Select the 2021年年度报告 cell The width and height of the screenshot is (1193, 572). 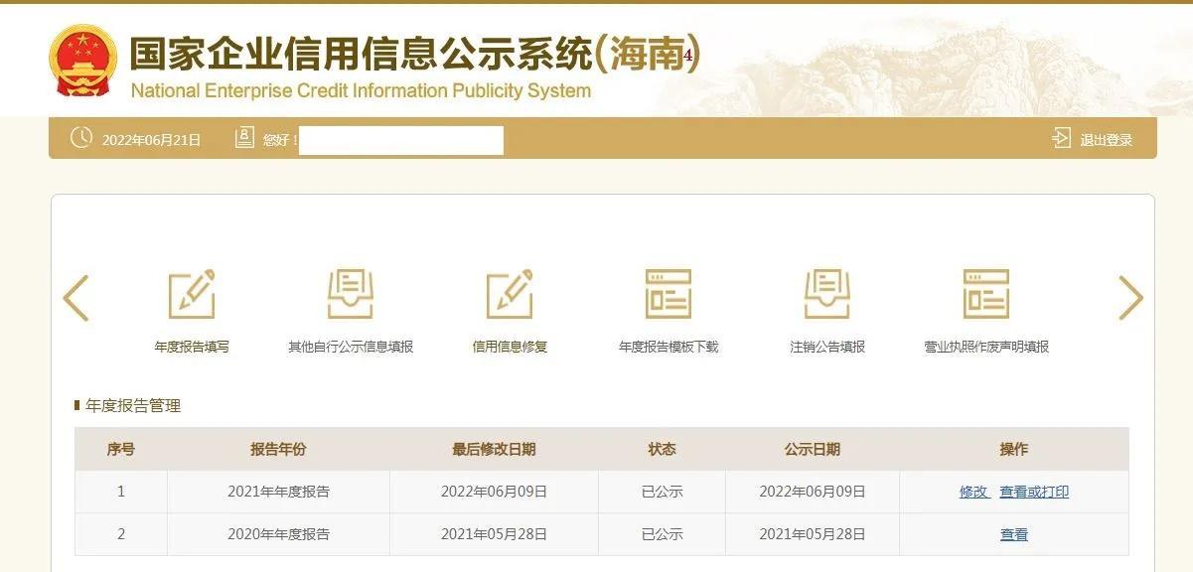[278, 492]
